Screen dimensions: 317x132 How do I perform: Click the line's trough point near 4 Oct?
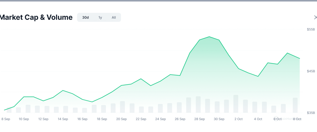(x=258, y=76)
